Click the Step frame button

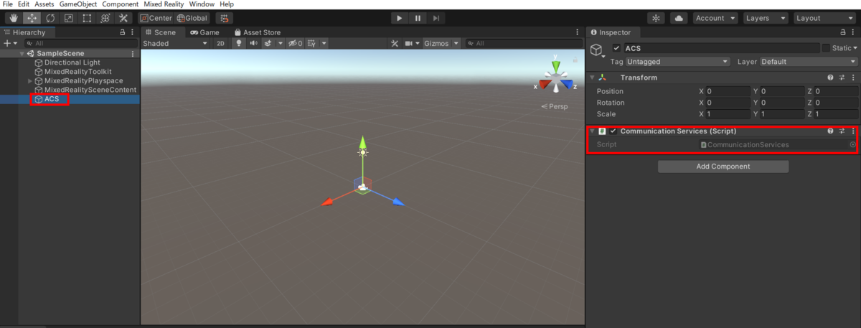(436, 18)
